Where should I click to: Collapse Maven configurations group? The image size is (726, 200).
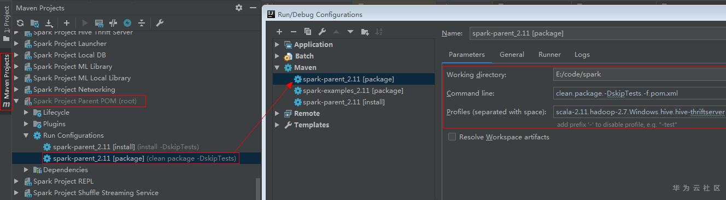pos(278,68)
